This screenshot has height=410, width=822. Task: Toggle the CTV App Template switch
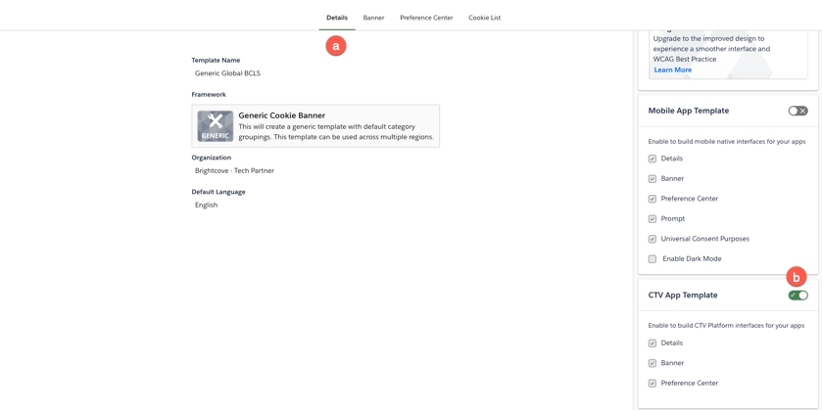[x=798, y=296]
